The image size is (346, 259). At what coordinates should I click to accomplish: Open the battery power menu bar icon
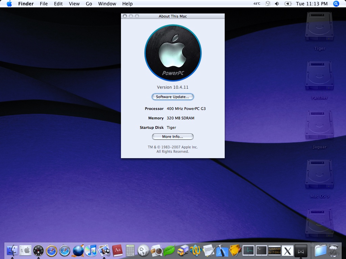click(288, 4)
